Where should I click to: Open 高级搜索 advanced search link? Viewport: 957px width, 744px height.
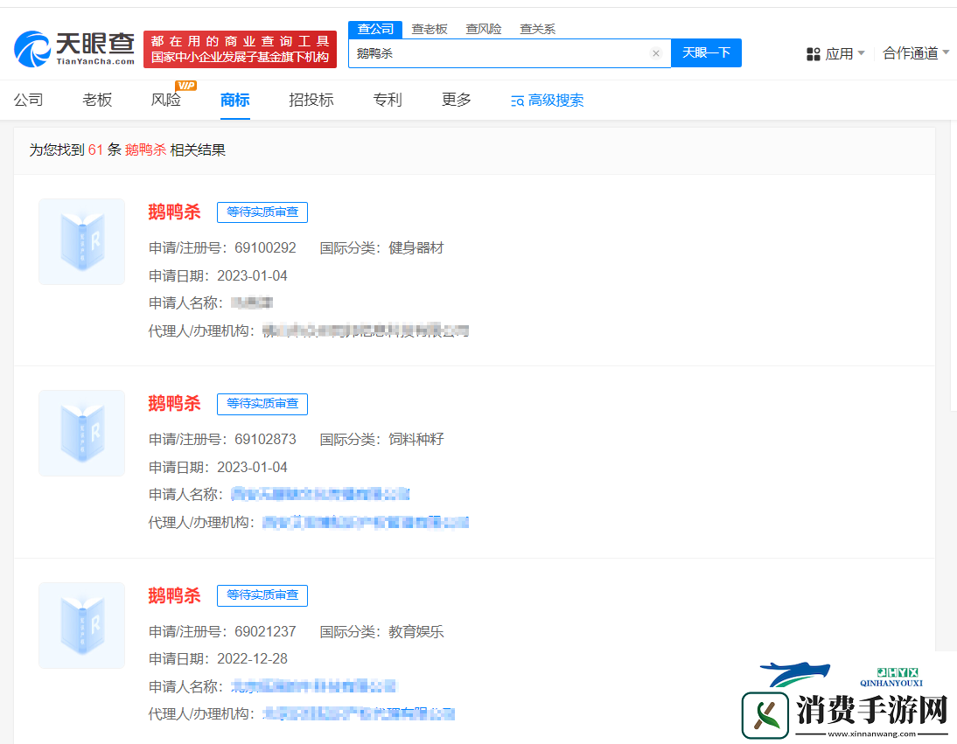coord(548,101)
